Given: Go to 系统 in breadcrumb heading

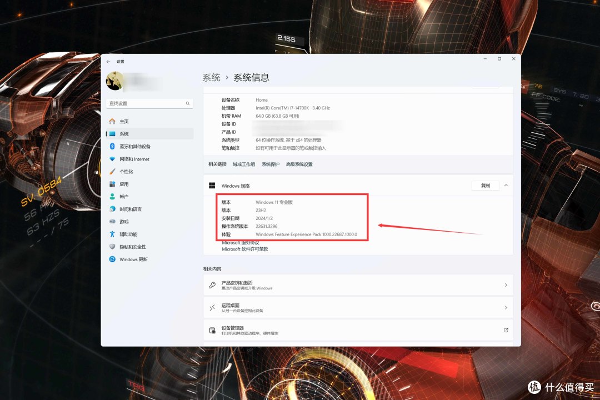Looking at the screenshot, I should [x=211, y=78].
